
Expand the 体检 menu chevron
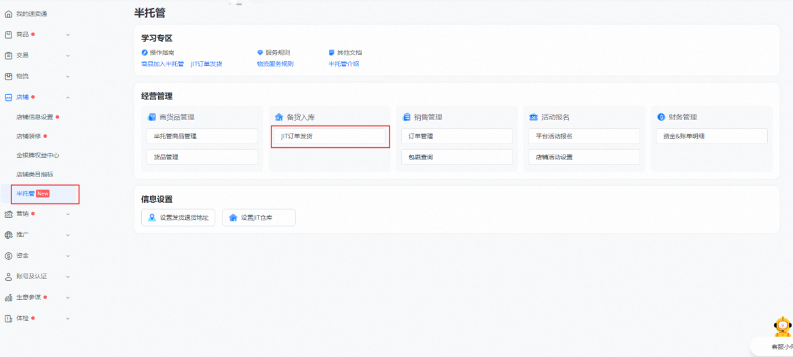click(x=68, y=319)
